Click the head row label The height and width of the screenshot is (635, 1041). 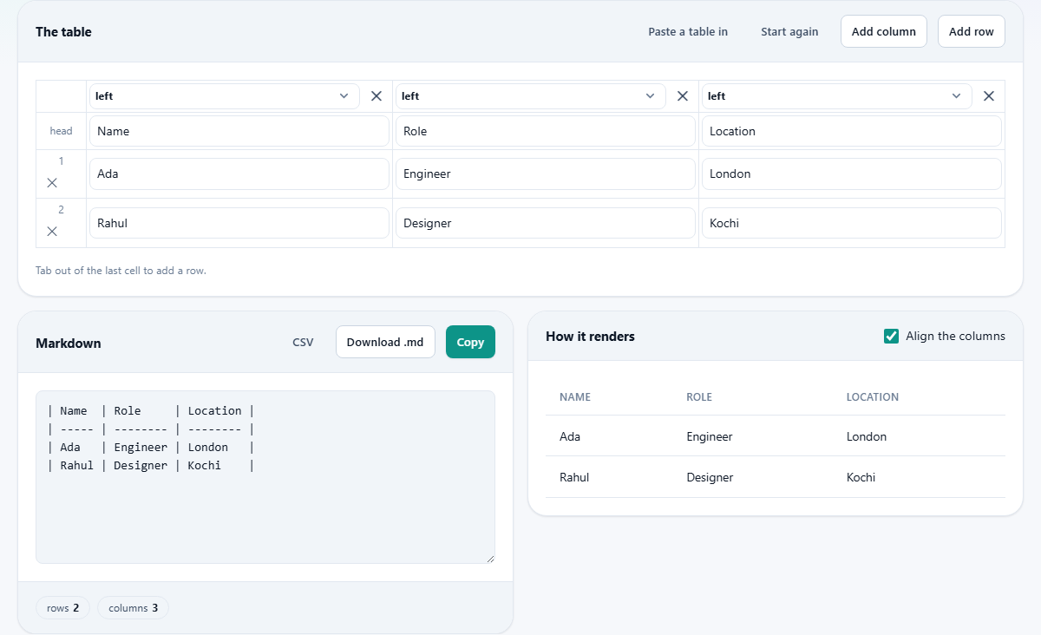pos(62,131)
